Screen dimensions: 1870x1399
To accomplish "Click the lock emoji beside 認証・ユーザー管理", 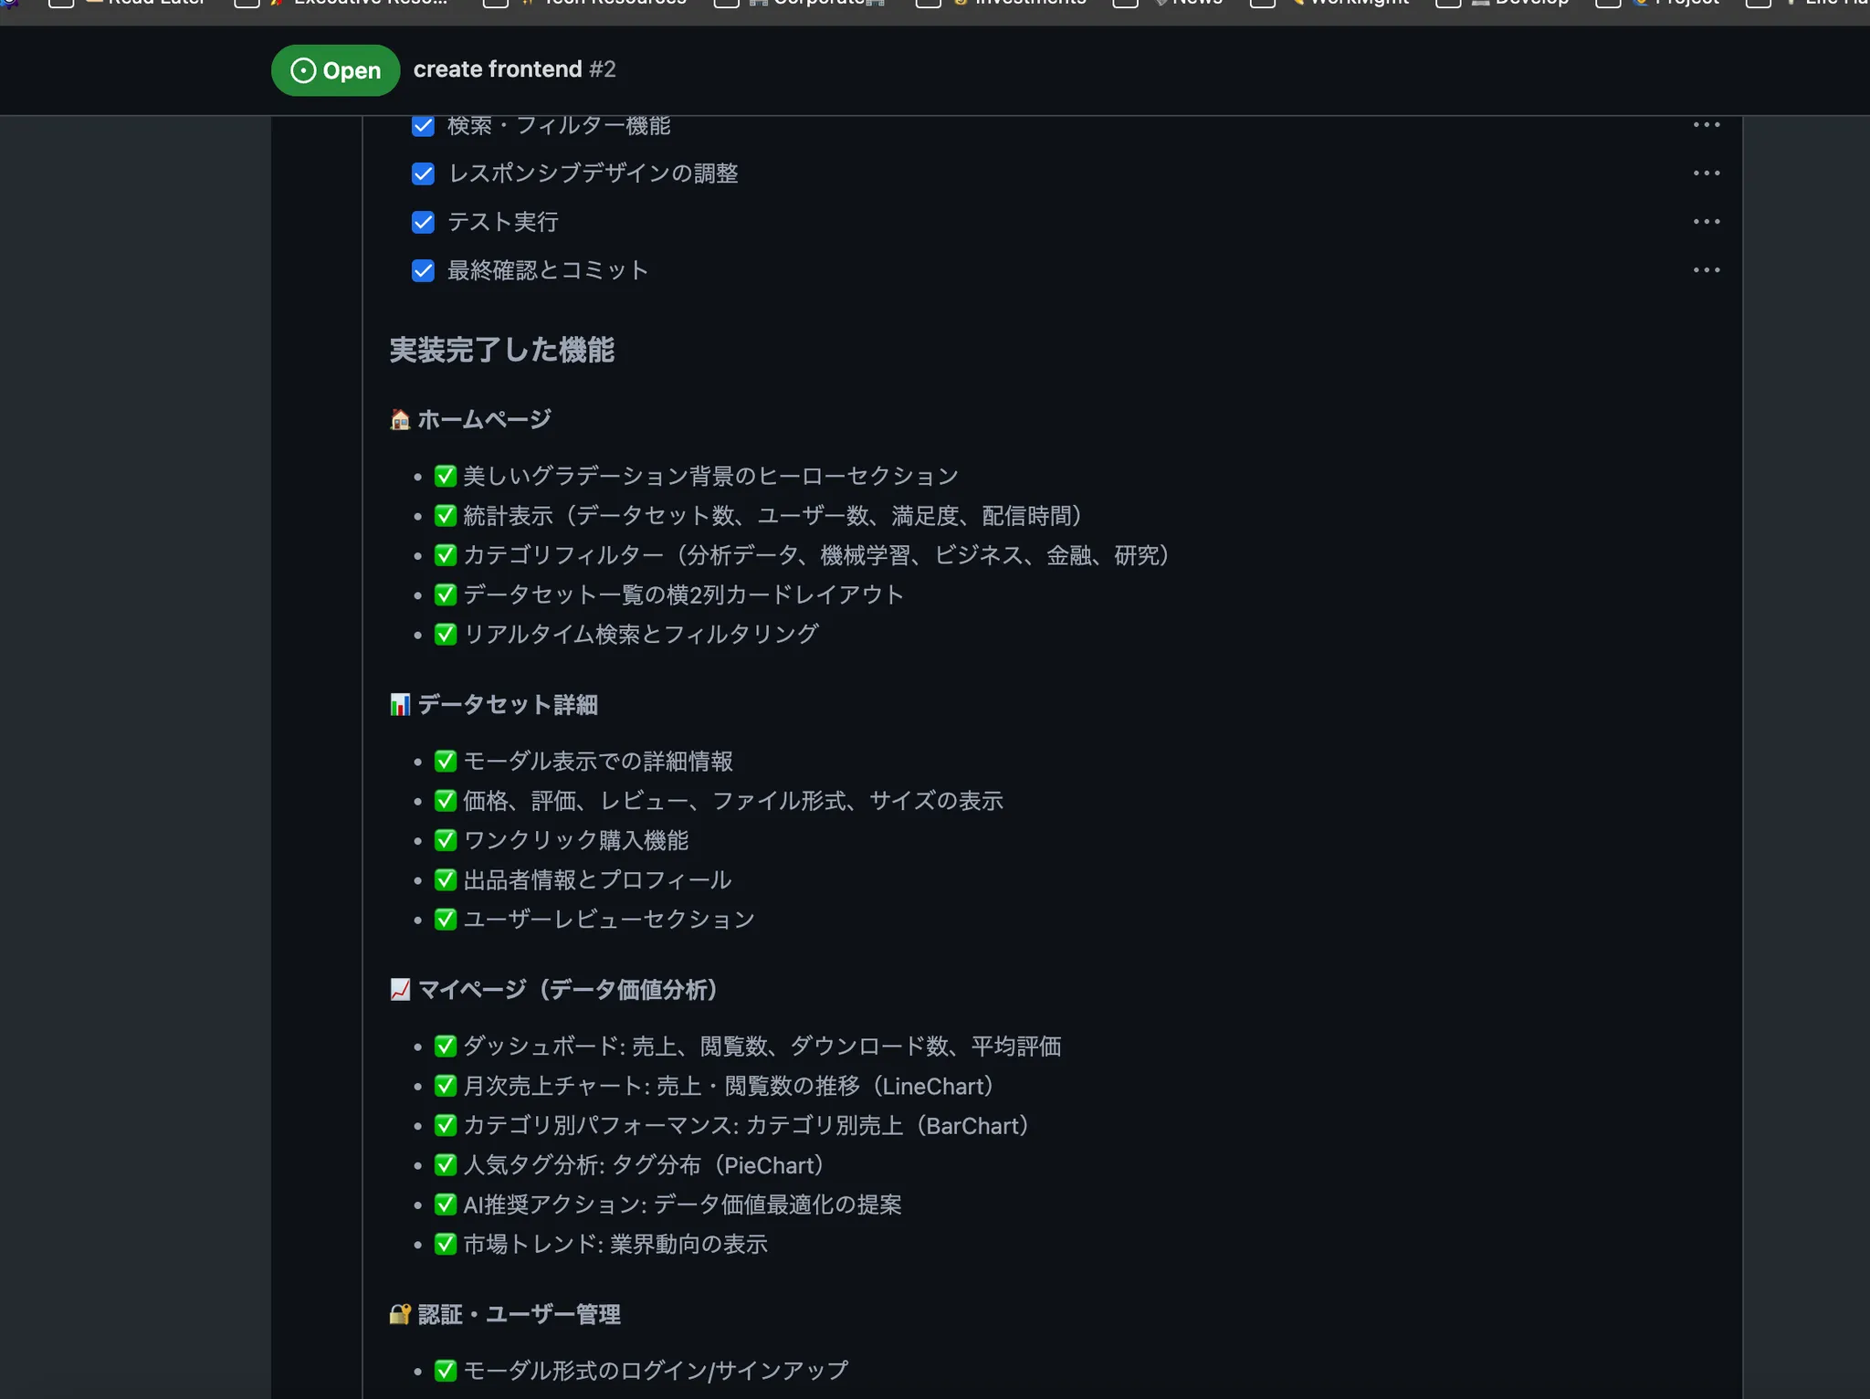I will [x=398, y=1314].
